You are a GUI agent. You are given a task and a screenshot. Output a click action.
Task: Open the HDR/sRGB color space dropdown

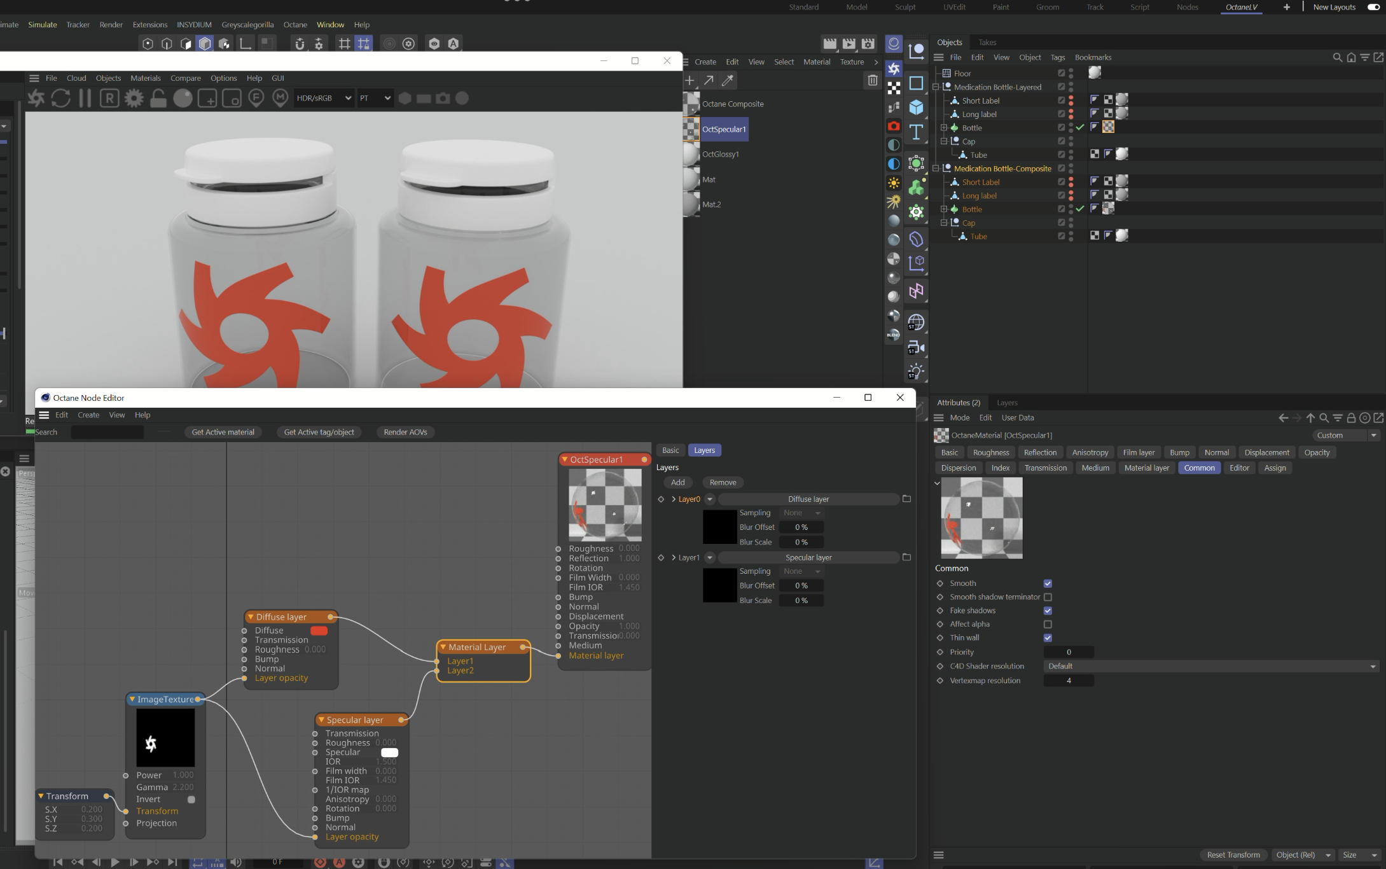tap(324, 98)
